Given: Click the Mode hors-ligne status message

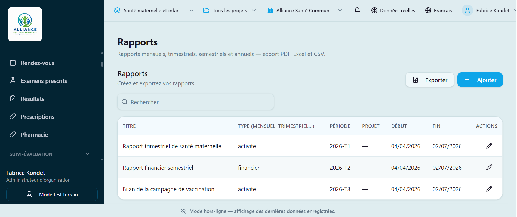Looking at the screenshot, I should click(262, 211).
